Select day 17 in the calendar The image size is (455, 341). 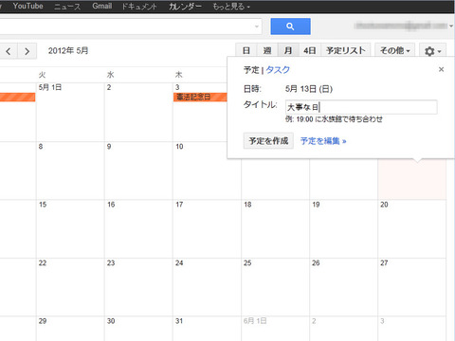pos(207,229)
